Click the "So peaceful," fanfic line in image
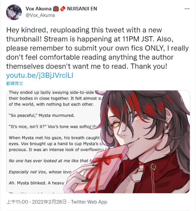 (42, 115)
